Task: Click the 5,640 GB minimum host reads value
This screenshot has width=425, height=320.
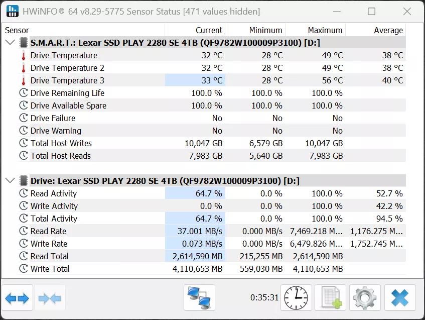Action: point(266,156)
